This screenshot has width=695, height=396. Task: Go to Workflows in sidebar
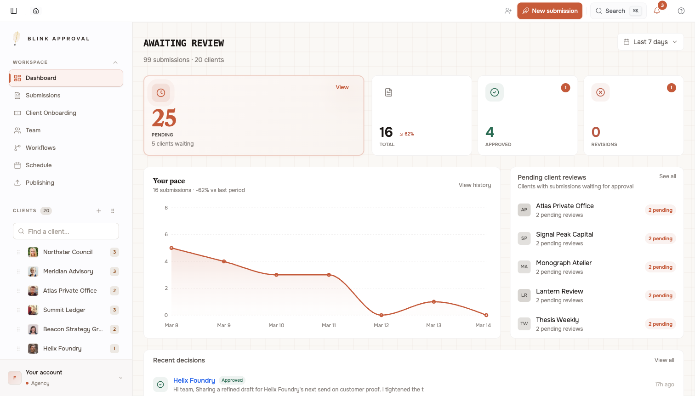(40, 148)
